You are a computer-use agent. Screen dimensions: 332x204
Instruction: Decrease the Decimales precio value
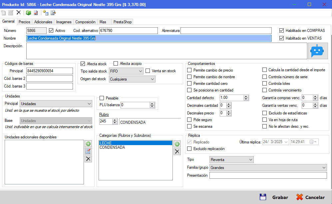[229, 114]
